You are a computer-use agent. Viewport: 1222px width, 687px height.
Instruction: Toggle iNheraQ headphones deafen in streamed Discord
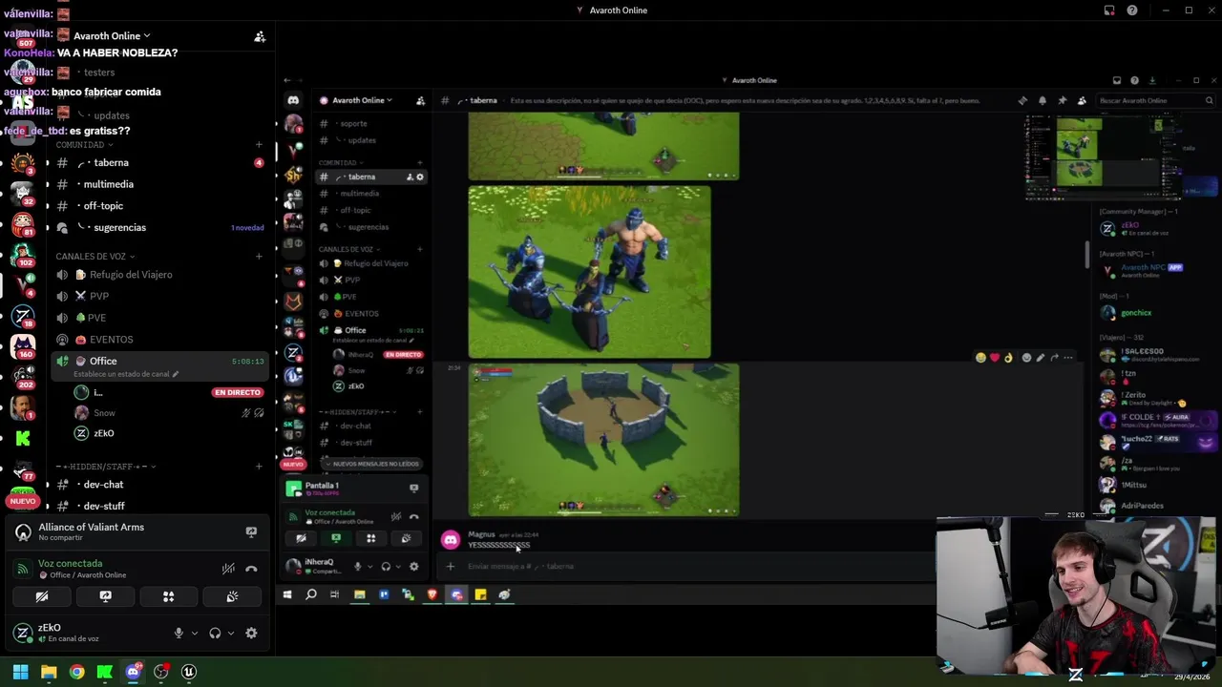pos(386,566)
